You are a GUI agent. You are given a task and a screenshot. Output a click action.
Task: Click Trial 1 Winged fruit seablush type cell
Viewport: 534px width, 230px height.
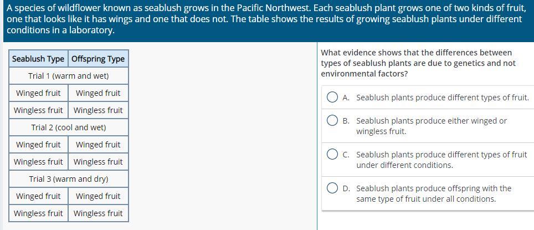coord(38,93)
